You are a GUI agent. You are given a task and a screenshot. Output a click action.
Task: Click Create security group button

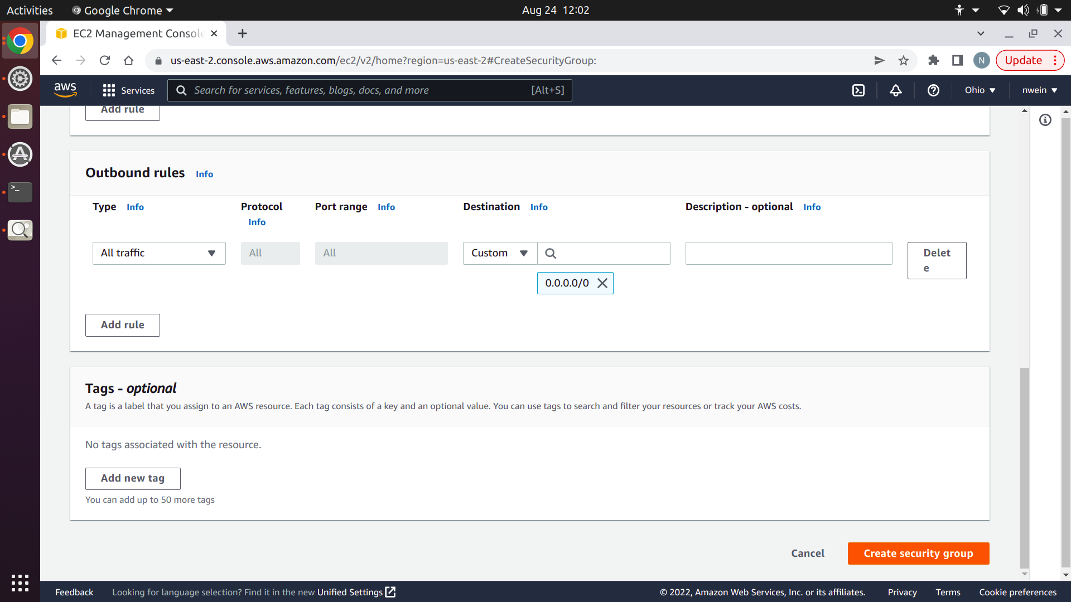click(918, 554)
